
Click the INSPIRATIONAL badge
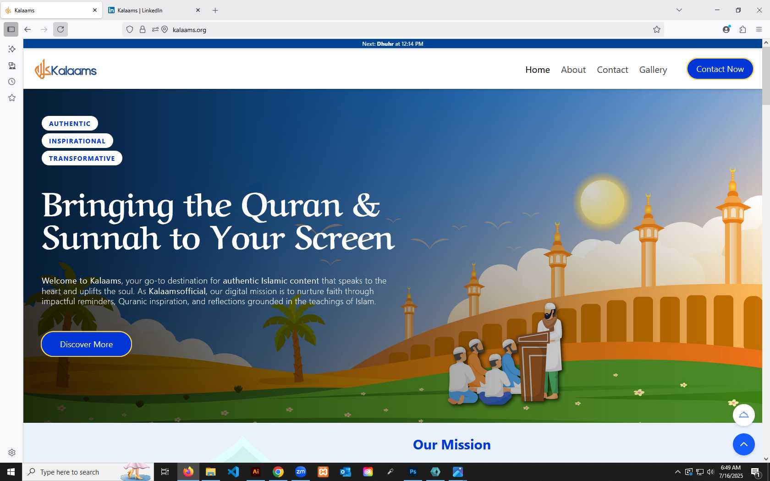point(77,141)
